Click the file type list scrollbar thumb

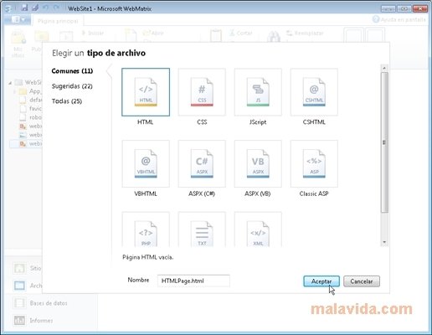384,142
